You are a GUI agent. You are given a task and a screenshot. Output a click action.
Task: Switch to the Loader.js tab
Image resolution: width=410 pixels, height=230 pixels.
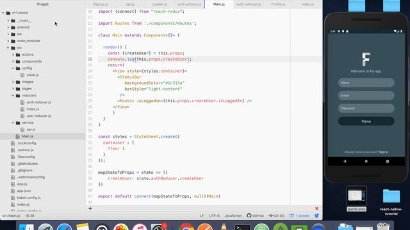click(x=160, y=4)
